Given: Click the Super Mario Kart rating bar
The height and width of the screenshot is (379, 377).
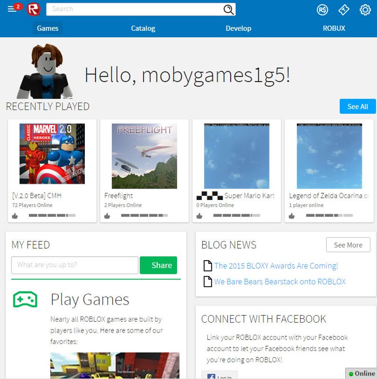Looking at the screenshot, I should [237, 216].
